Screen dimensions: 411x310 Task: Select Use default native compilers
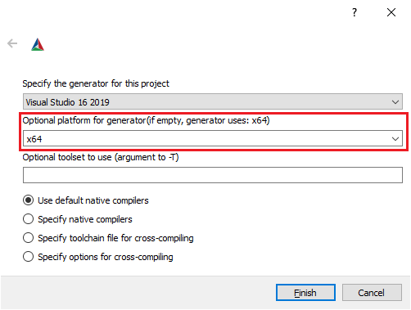(x=28, y=200)
